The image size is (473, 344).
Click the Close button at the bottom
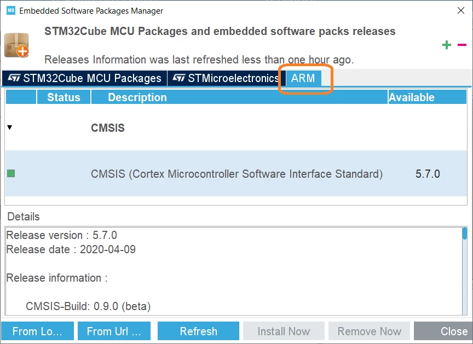point(443,331)
